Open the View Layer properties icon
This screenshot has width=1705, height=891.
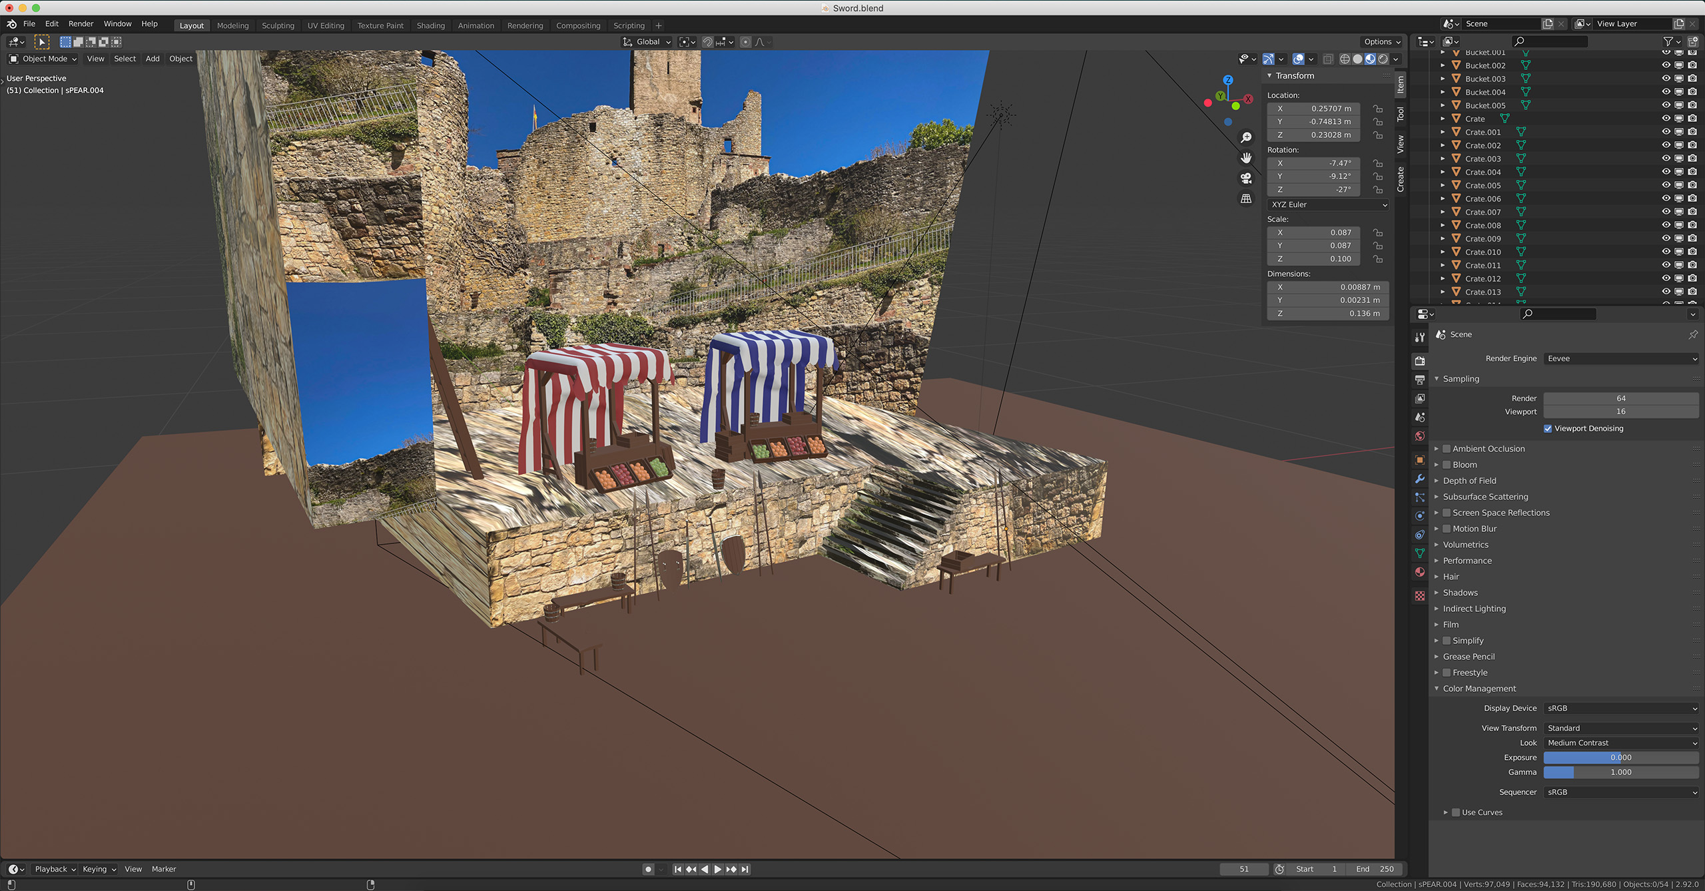pyautogui.click(x=1420, y=398)
